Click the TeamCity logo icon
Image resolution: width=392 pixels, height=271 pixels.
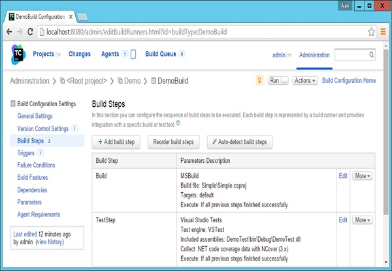18,55
